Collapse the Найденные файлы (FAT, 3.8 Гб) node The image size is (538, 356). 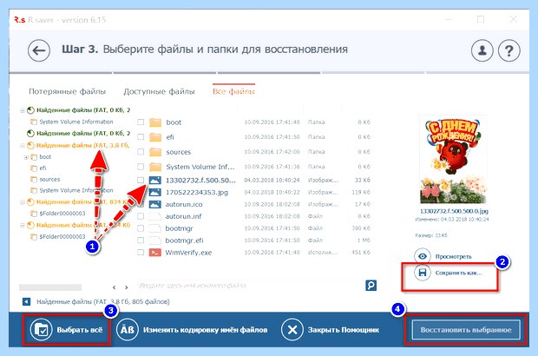(x=23, y=146)
